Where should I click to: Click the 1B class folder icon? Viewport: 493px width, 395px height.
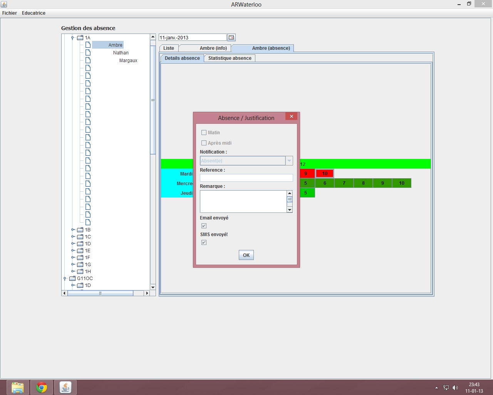[x=80, y=230]
